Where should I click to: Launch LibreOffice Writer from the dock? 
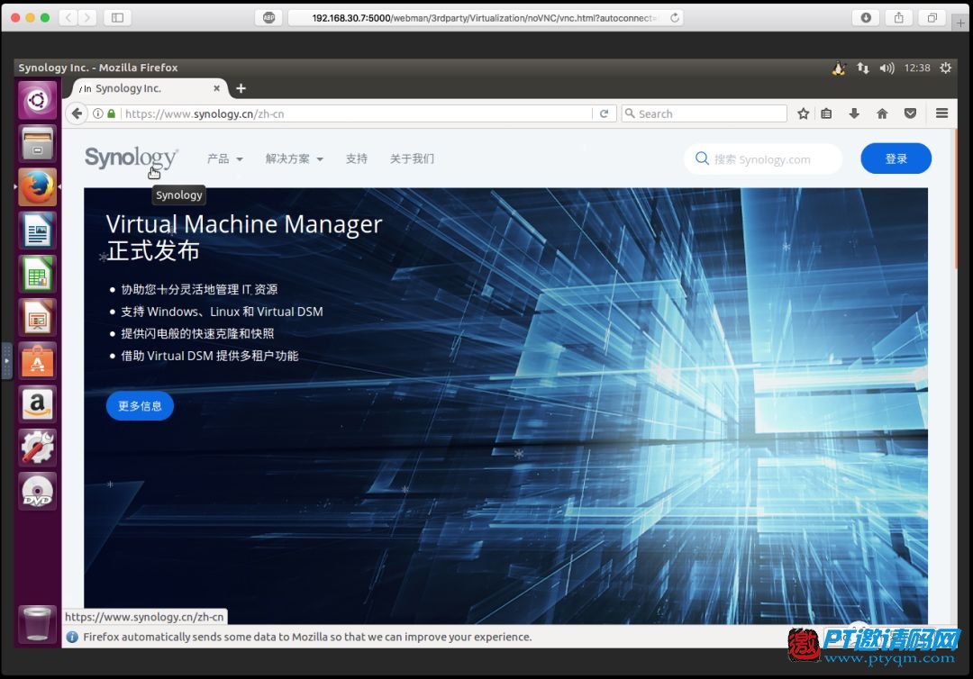coord(37,230)
